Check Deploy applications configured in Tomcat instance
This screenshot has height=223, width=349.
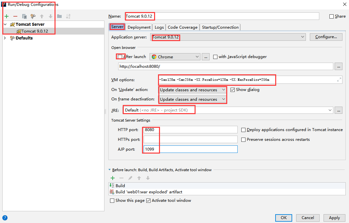coord(244,130)
